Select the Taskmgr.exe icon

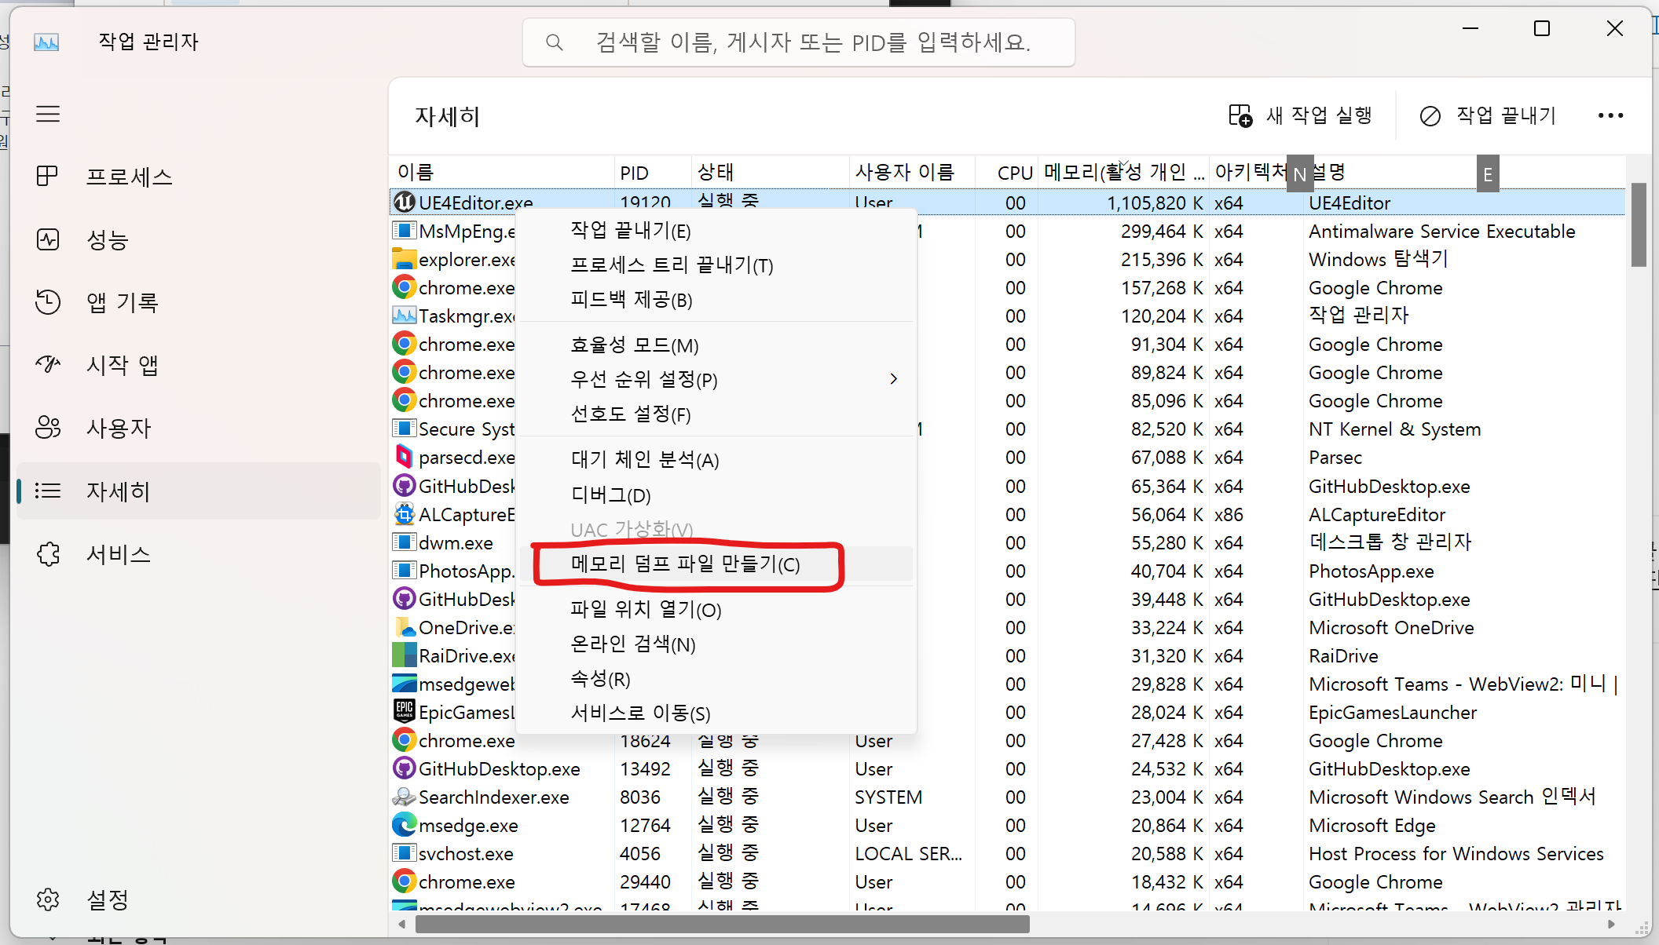(x=404, y=316)
